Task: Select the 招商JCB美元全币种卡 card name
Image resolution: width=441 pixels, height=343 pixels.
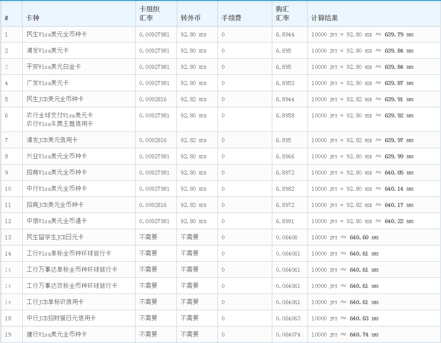Action: pyautogui.click(x=55, y=205)
